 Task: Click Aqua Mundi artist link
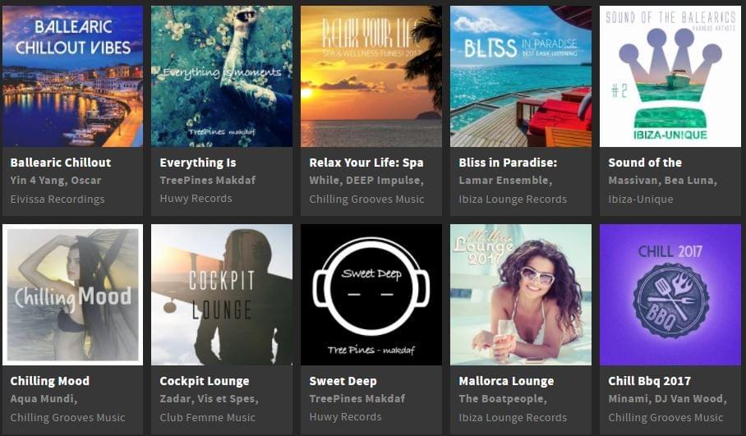point(44,398)
